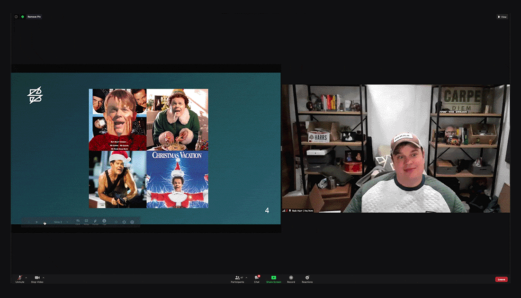This screenshot has width=521, height=298.
Task: Click the settings gear in slide controls
Action: pos(124,222)
